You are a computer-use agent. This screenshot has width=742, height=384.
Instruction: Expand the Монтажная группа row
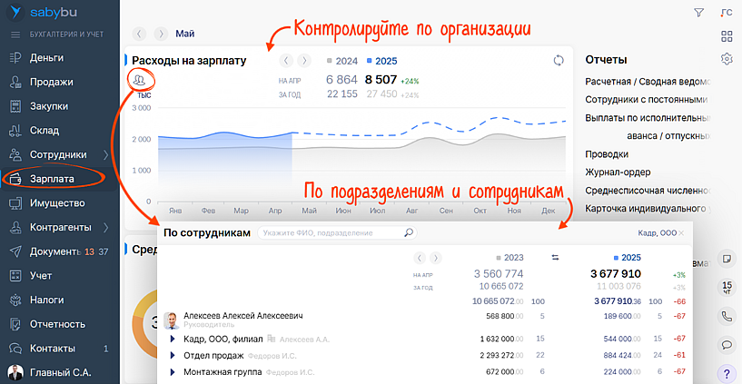pyautogui.click(x=172, y=372)
